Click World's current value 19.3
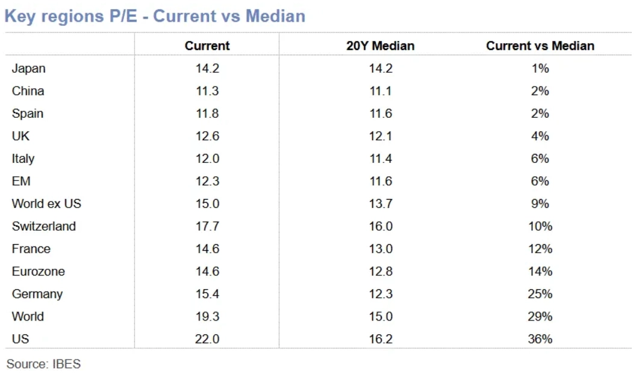This screenshot has width=636, height=377. tap(207, 316)
